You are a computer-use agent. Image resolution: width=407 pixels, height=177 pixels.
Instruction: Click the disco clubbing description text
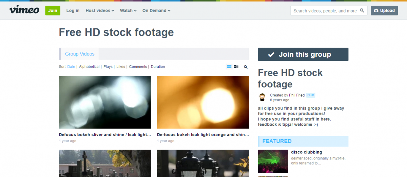(x=318, y=161)
